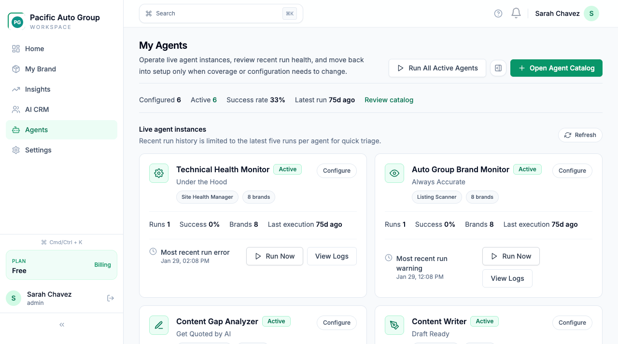Click Active badge on Content Gap Analyzer
Image resolution: width=618 pixels, height=344 pixels.
click(x=276, y=321)
